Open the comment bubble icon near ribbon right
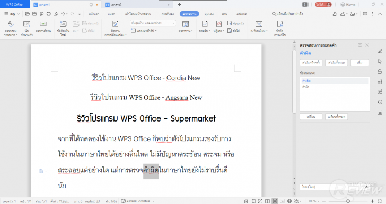 (x=365, y=14)
